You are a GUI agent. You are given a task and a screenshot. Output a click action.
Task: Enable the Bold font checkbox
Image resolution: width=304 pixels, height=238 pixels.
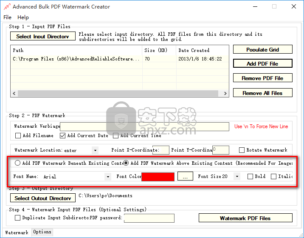click(251, 176)
